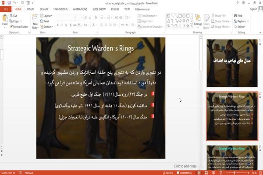263x175 pixels.
Task: Switch to Slide Sorter view icon
Action: [206, 173]
